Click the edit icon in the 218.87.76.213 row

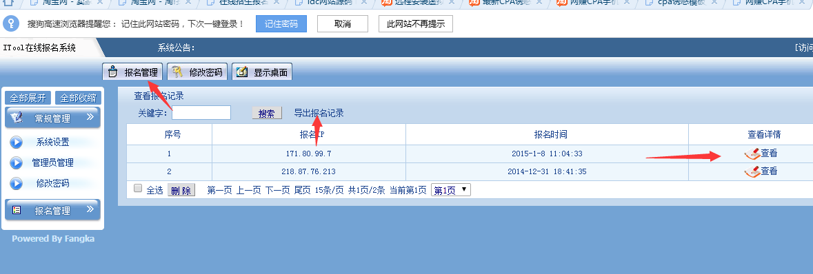752,171
